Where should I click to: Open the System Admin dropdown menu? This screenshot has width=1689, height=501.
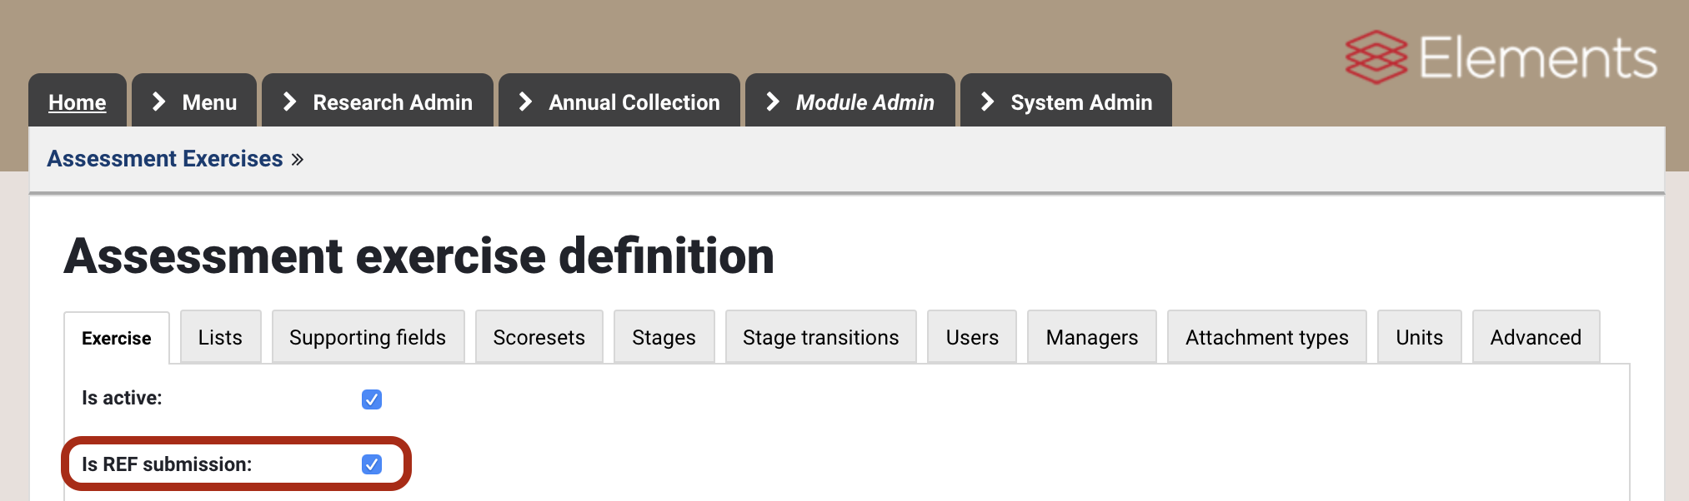[1080, 102]
